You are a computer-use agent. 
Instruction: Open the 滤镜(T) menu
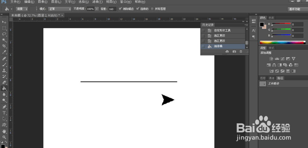pyautogui.click(x=97, y=2)
